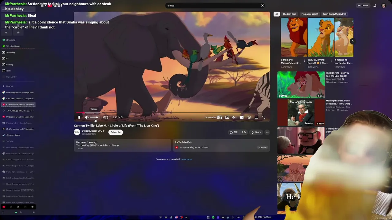Open the notifications bell
Screen dimensions: 392x220
click(x=375, y=5)
